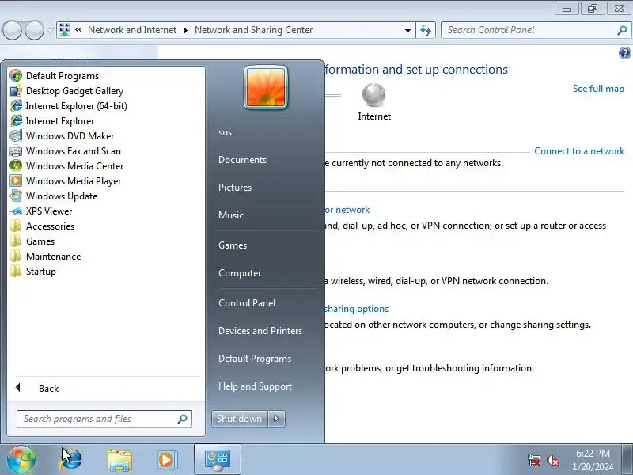
Task: Click the Shut down button
Action: (240, 419)
